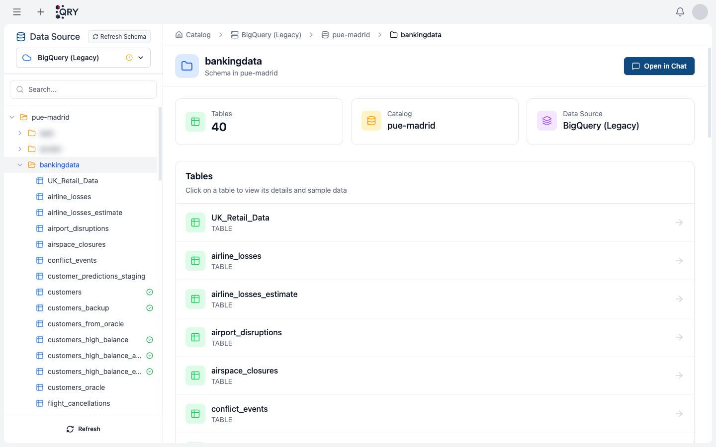716x447 pixels.
Task: Click the sidebar tree scrollbar
Action: point(160,144)
